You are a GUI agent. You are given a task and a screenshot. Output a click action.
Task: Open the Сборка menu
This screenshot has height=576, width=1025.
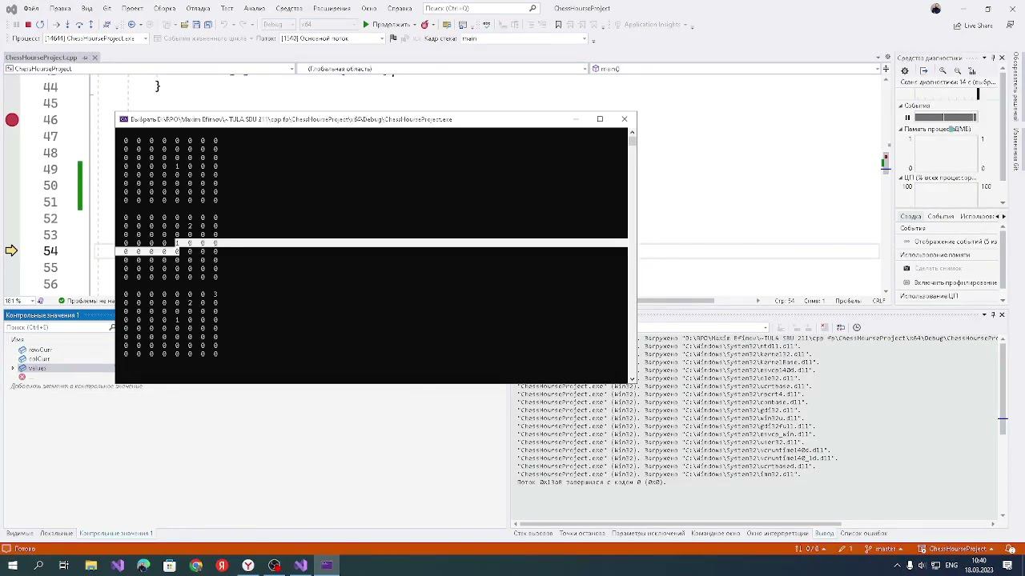(x=164, y=8)
